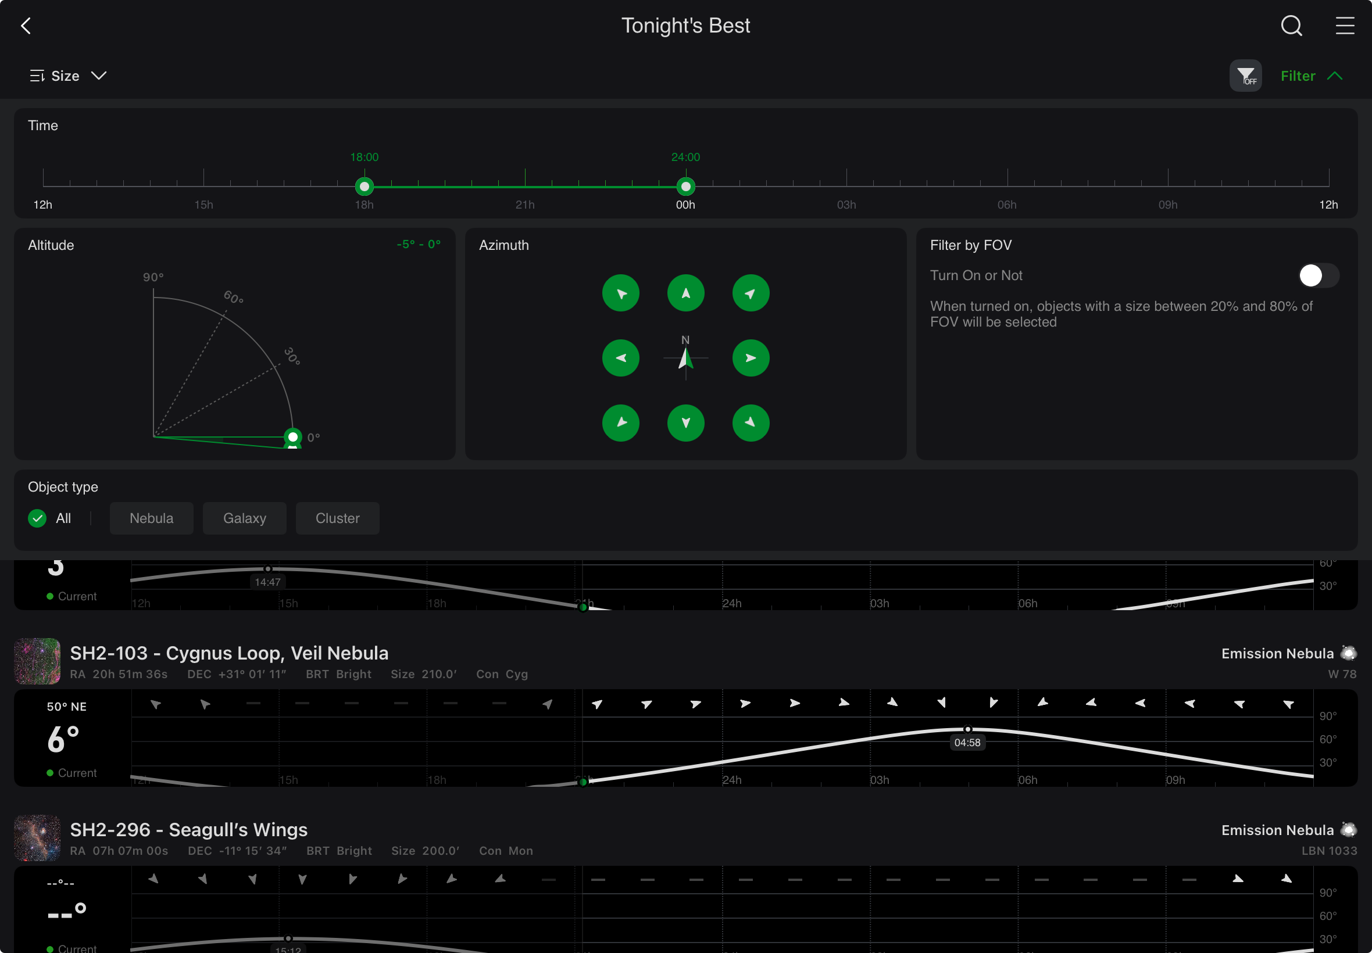
Task: Click DEC -11° 15′ 34″ value
Action: click(237, 851)
